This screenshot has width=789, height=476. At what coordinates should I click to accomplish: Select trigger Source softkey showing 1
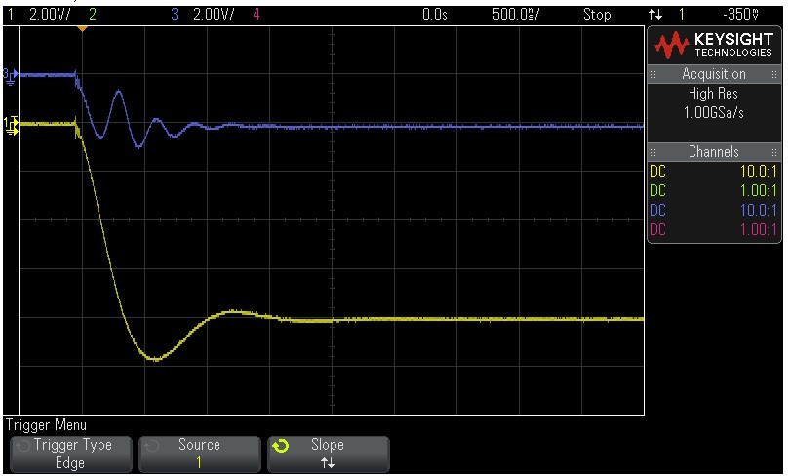click(x=200, y=454)
